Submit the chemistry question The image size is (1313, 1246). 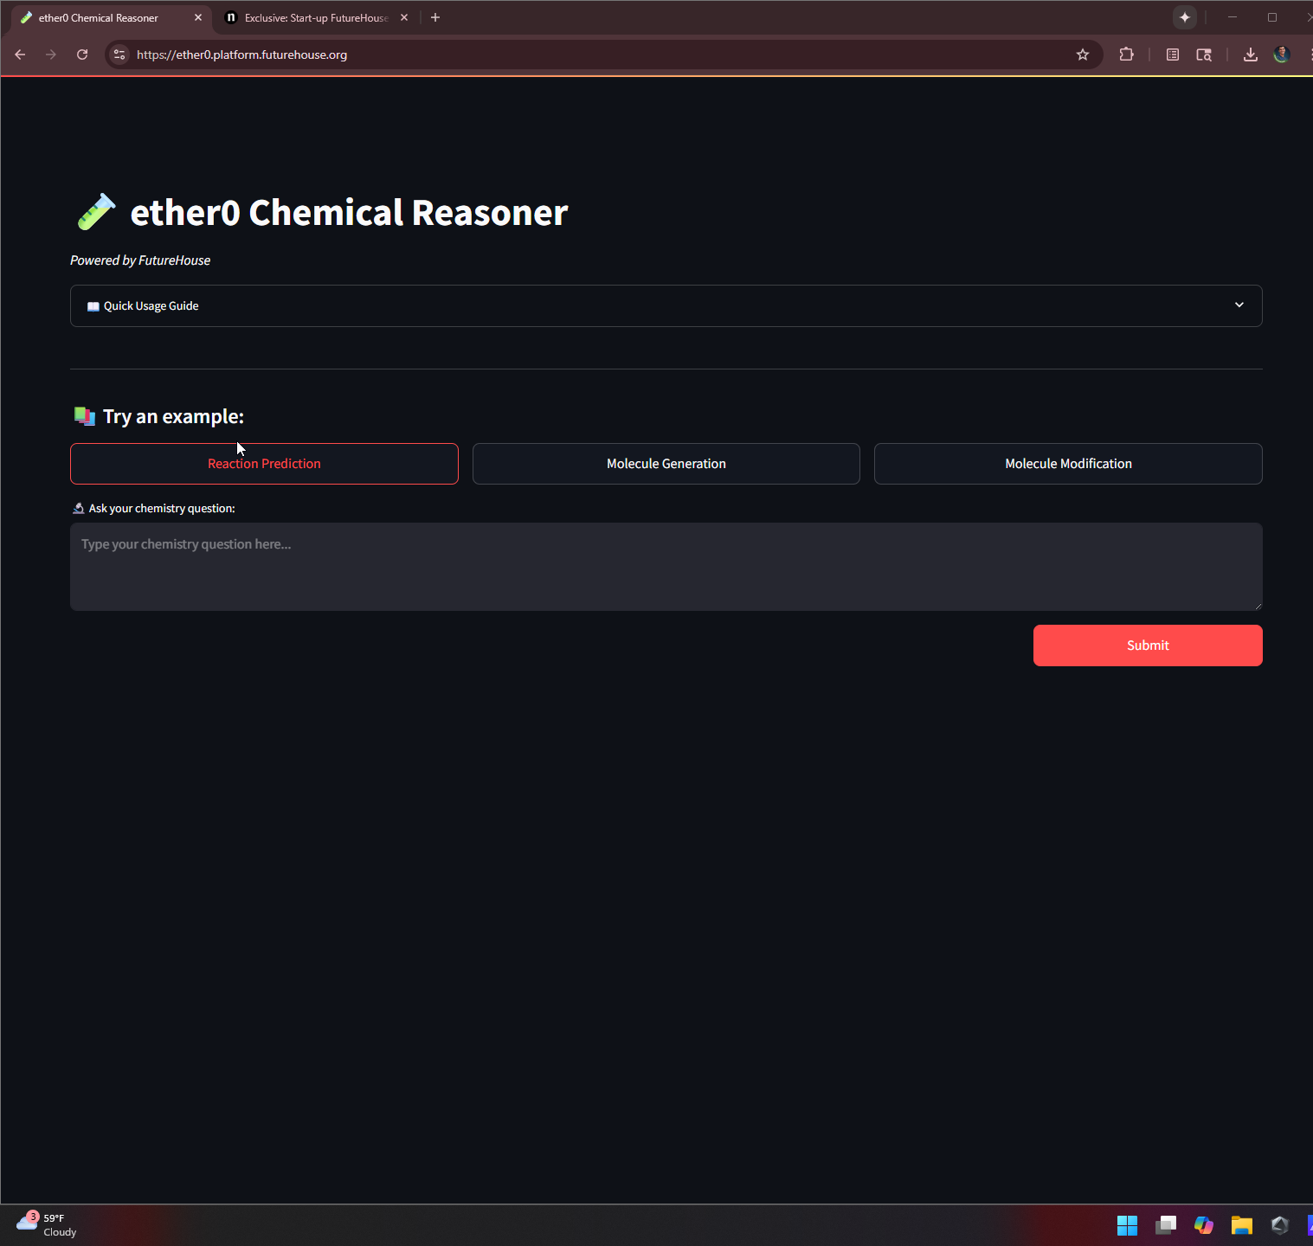click(x=1148, y=645)
